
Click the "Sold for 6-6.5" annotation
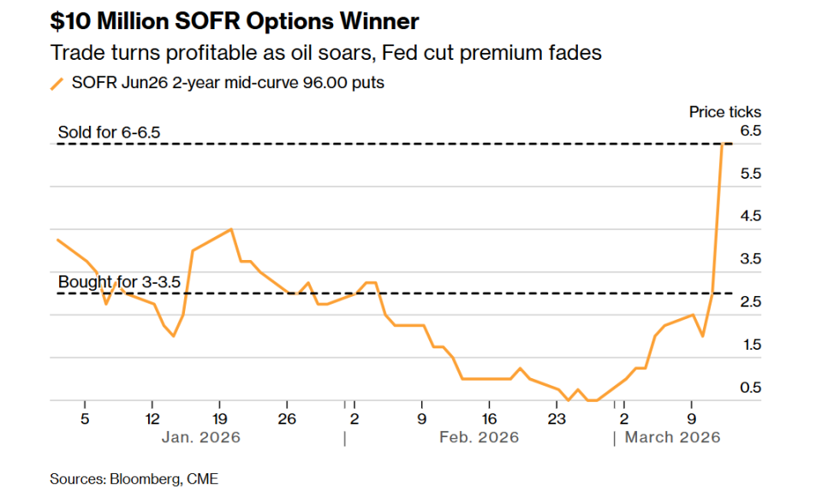[109, 133]
